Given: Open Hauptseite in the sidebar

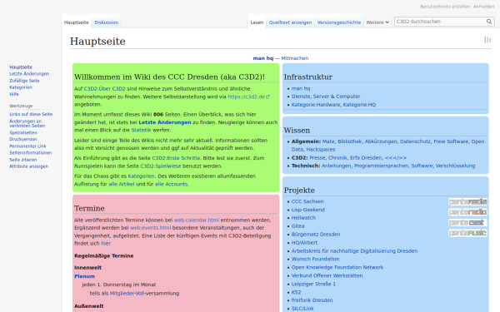Looking at the screenshot, I should [21, 67].
